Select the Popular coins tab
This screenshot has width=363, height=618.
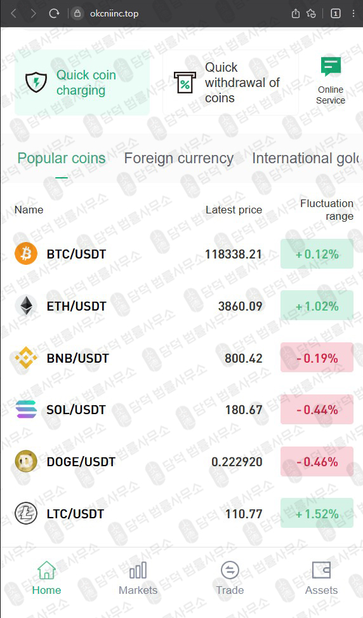coord(62,158)
